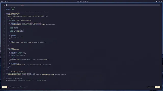Click album = ThemePhotograph::Album.new line
Viewport: 163px width, 91px height.
click(16, 72)
